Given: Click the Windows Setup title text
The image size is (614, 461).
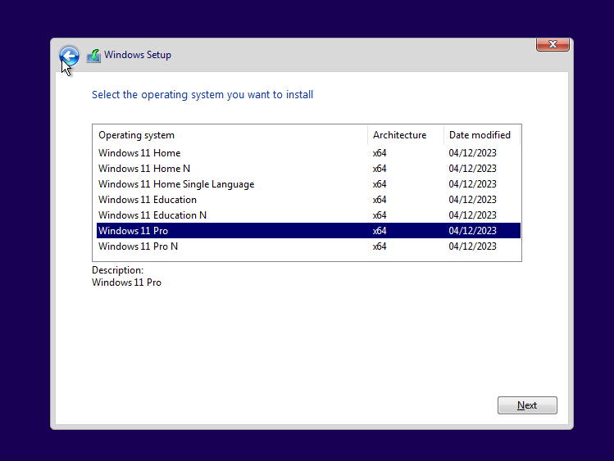Looking at the screenshot, I should pos(138,56).
